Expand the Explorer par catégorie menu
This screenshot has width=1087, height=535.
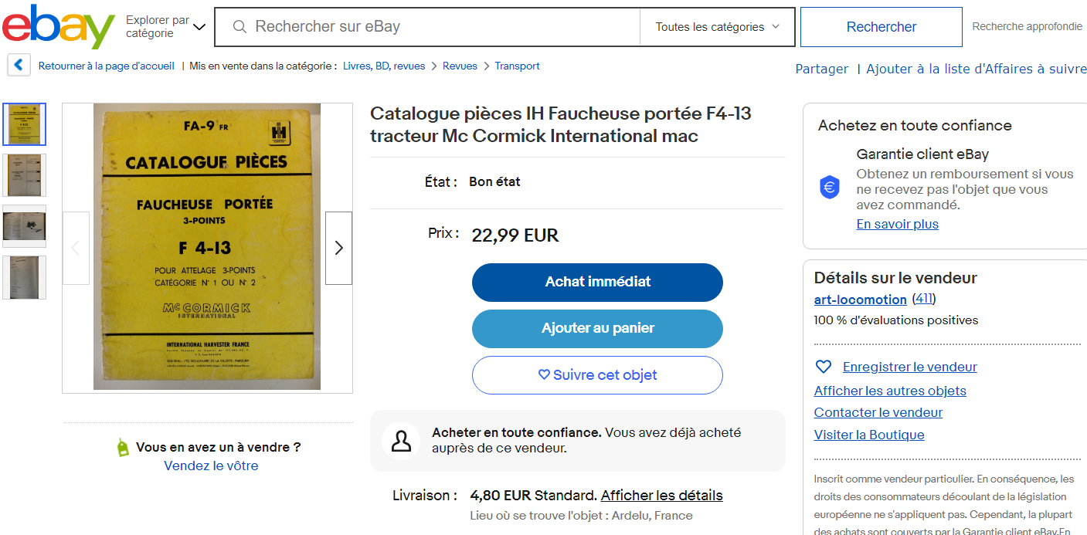click(x=166, y=27)
